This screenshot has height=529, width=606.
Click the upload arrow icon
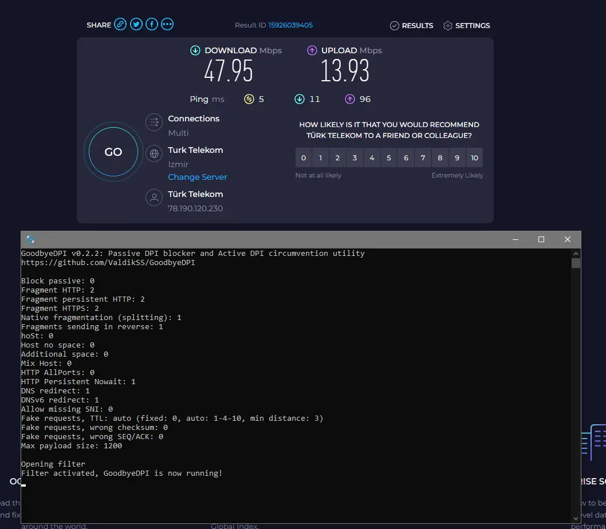click(x=312, y=50)
